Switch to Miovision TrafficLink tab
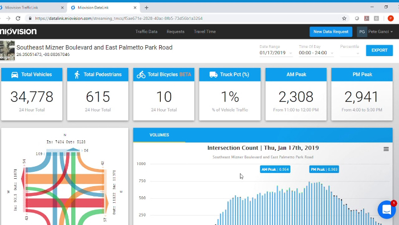 32,7
